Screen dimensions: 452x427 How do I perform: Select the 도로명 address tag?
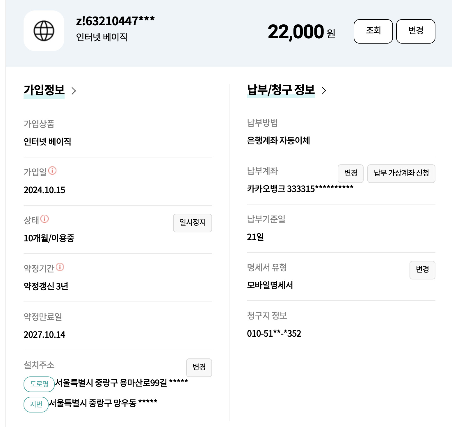pos(39,384)
